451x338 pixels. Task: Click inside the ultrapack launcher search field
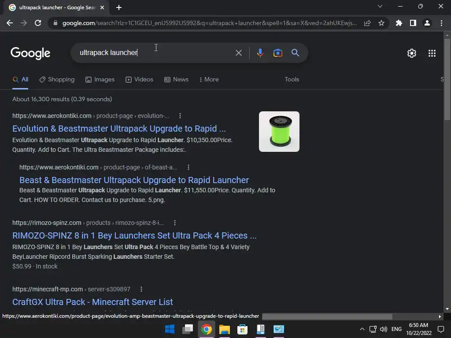coord(155,53)
